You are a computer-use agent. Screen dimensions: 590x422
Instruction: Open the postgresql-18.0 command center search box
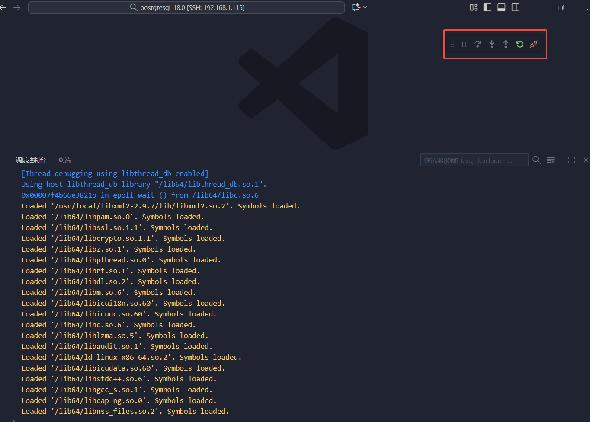(x=186, y=7)
